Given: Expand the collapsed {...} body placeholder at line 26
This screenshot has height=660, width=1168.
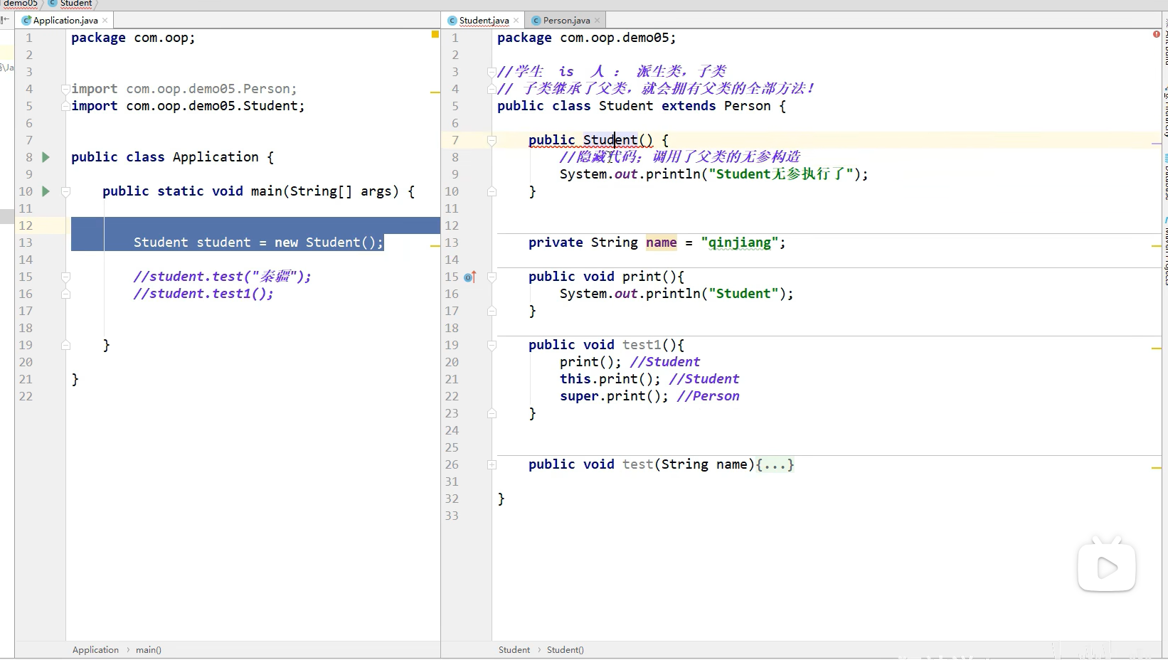Looking at the screenshot, I should [x=775, y=464].
